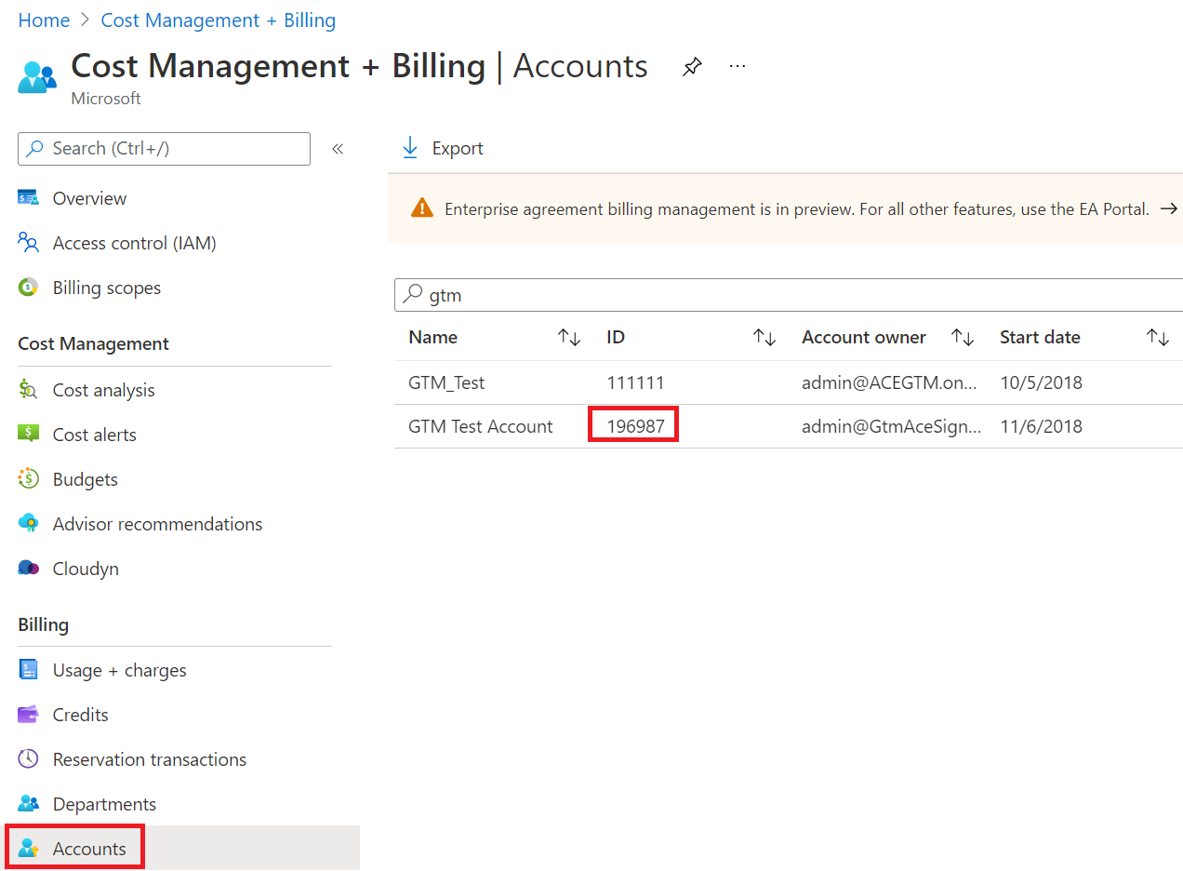Click Cost Management + Billing breadcrumb
1183x871 pixels.
[x=219, y=20]
